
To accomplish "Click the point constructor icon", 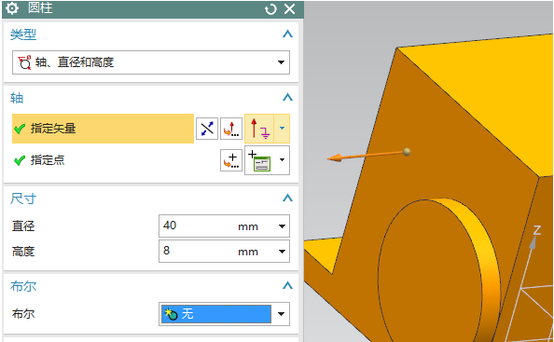I will pos(259,160).
